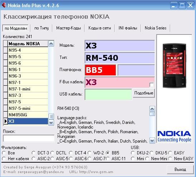Viewport: 196px width, 177px height.
Task: Select the Mini USB radio button
Action: pos(133,159)
